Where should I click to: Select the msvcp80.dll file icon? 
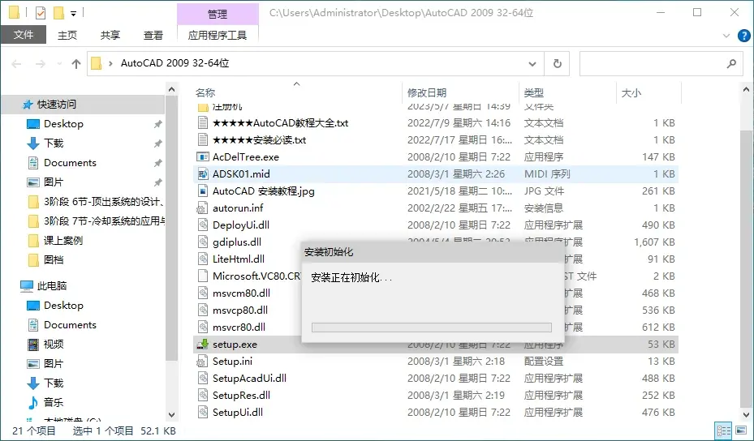(x=202, y=310)
